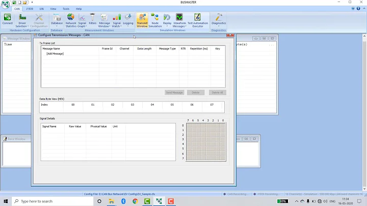Image resolution: width=367 pixels, height=206 pixels.
Task: Show hidden system tray icons chevron
Action: [x=296, y=201]
